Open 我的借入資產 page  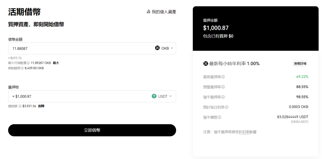tap(164, 12)
